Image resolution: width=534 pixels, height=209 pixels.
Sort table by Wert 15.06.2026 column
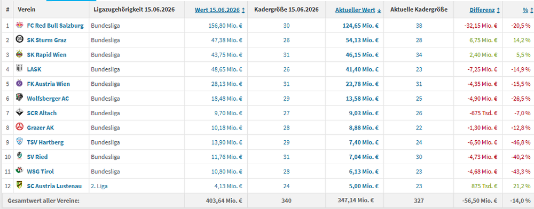219,10
